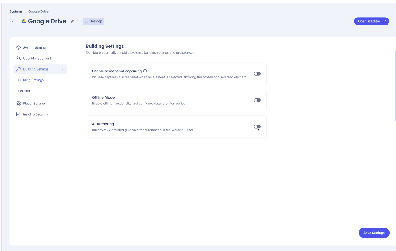The image size is (396, 251).
Task: Turn on the Offline Mode switch
Action: pyautogui.click(x=257, y=100)
